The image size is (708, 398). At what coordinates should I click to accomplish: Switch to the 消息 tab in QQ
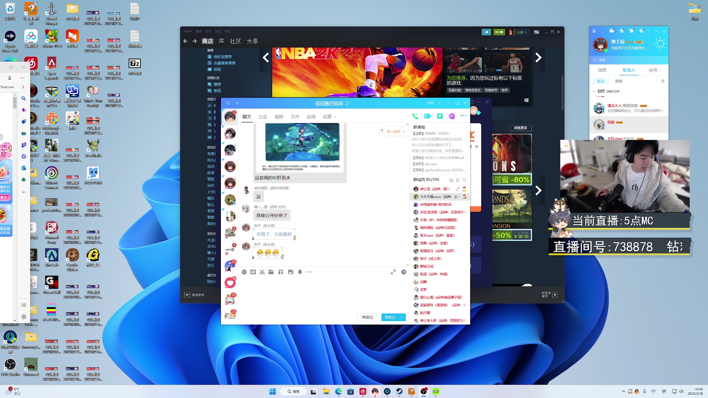(602, 70)
